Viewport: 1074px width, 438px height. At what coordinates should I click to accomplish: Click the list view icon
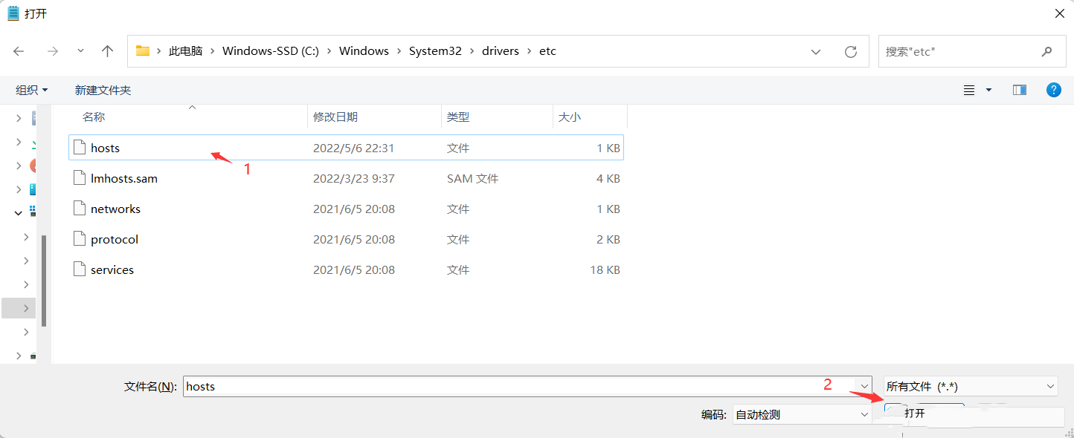(x=968, y=89)
